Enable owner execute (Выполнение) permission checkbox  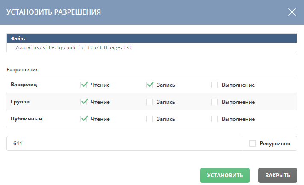pos(215,85)
